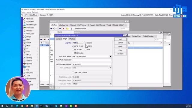
Task: Switch to RADIUS tab in Hotspot Server Profile
Action: coord(72,39)
